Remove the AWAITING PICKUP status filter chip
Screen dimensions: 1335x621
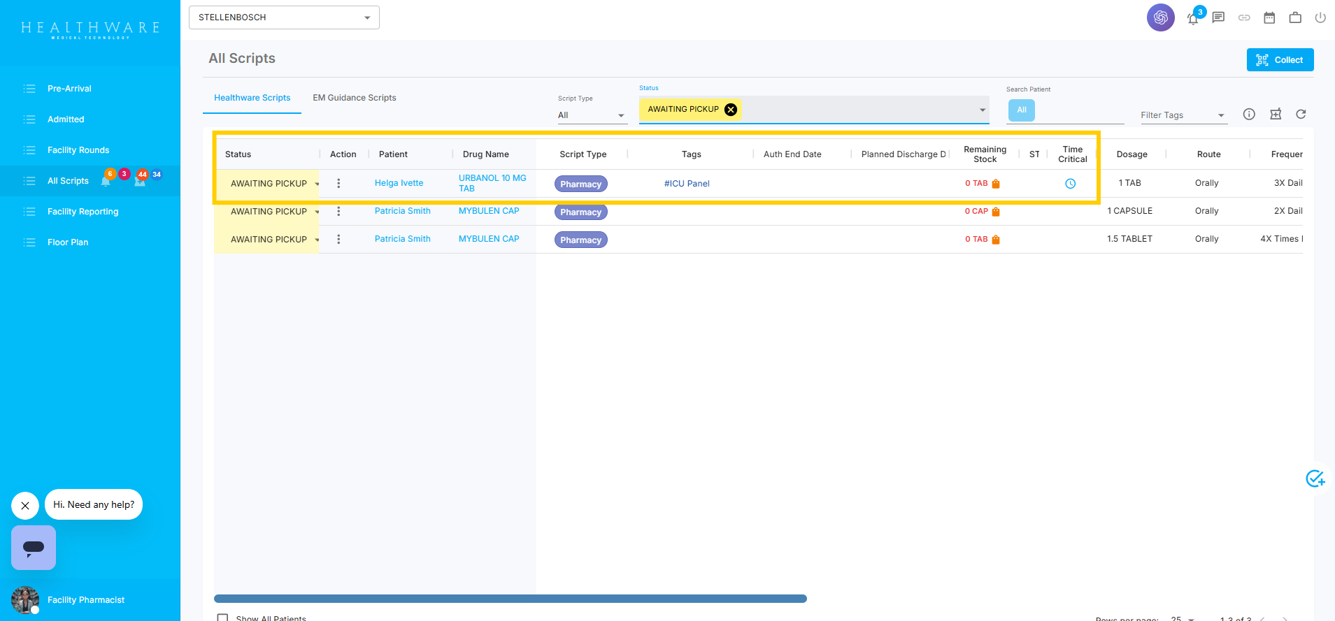click(x=731, y=109)
